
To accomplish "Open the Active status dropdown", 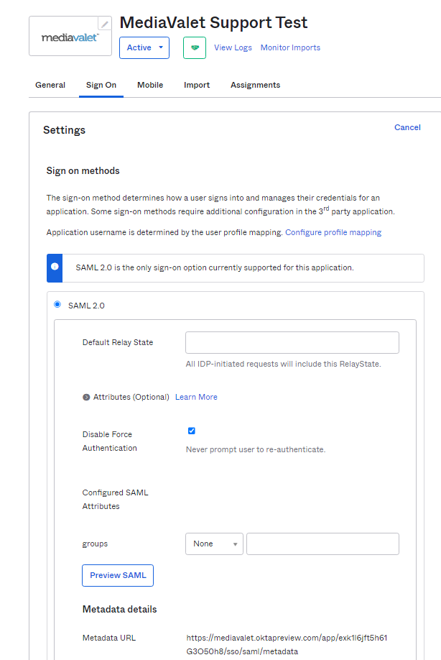I will [x=144, y=47].
